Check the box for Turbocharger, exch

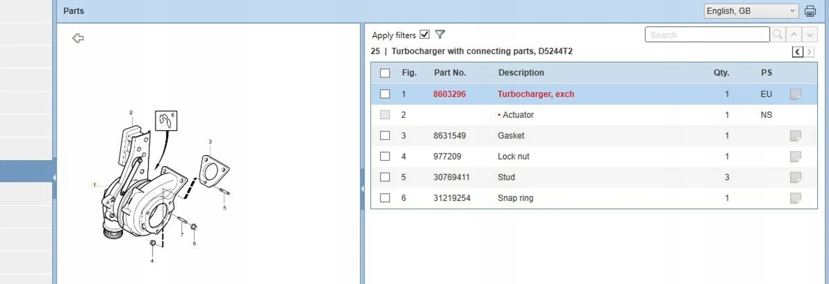(x=385, y=94)
